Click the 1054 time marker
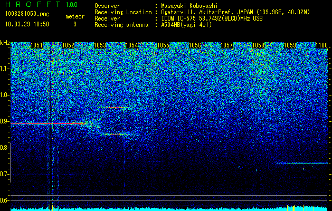Viewport: 332px width, 211px height. click(131, 45)
